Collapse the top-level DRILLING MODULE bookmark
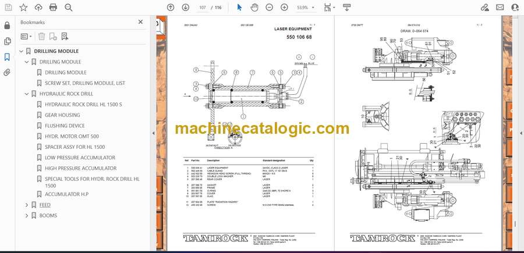The width and height of the screenshot is (524, 253). tap(22, 51)
